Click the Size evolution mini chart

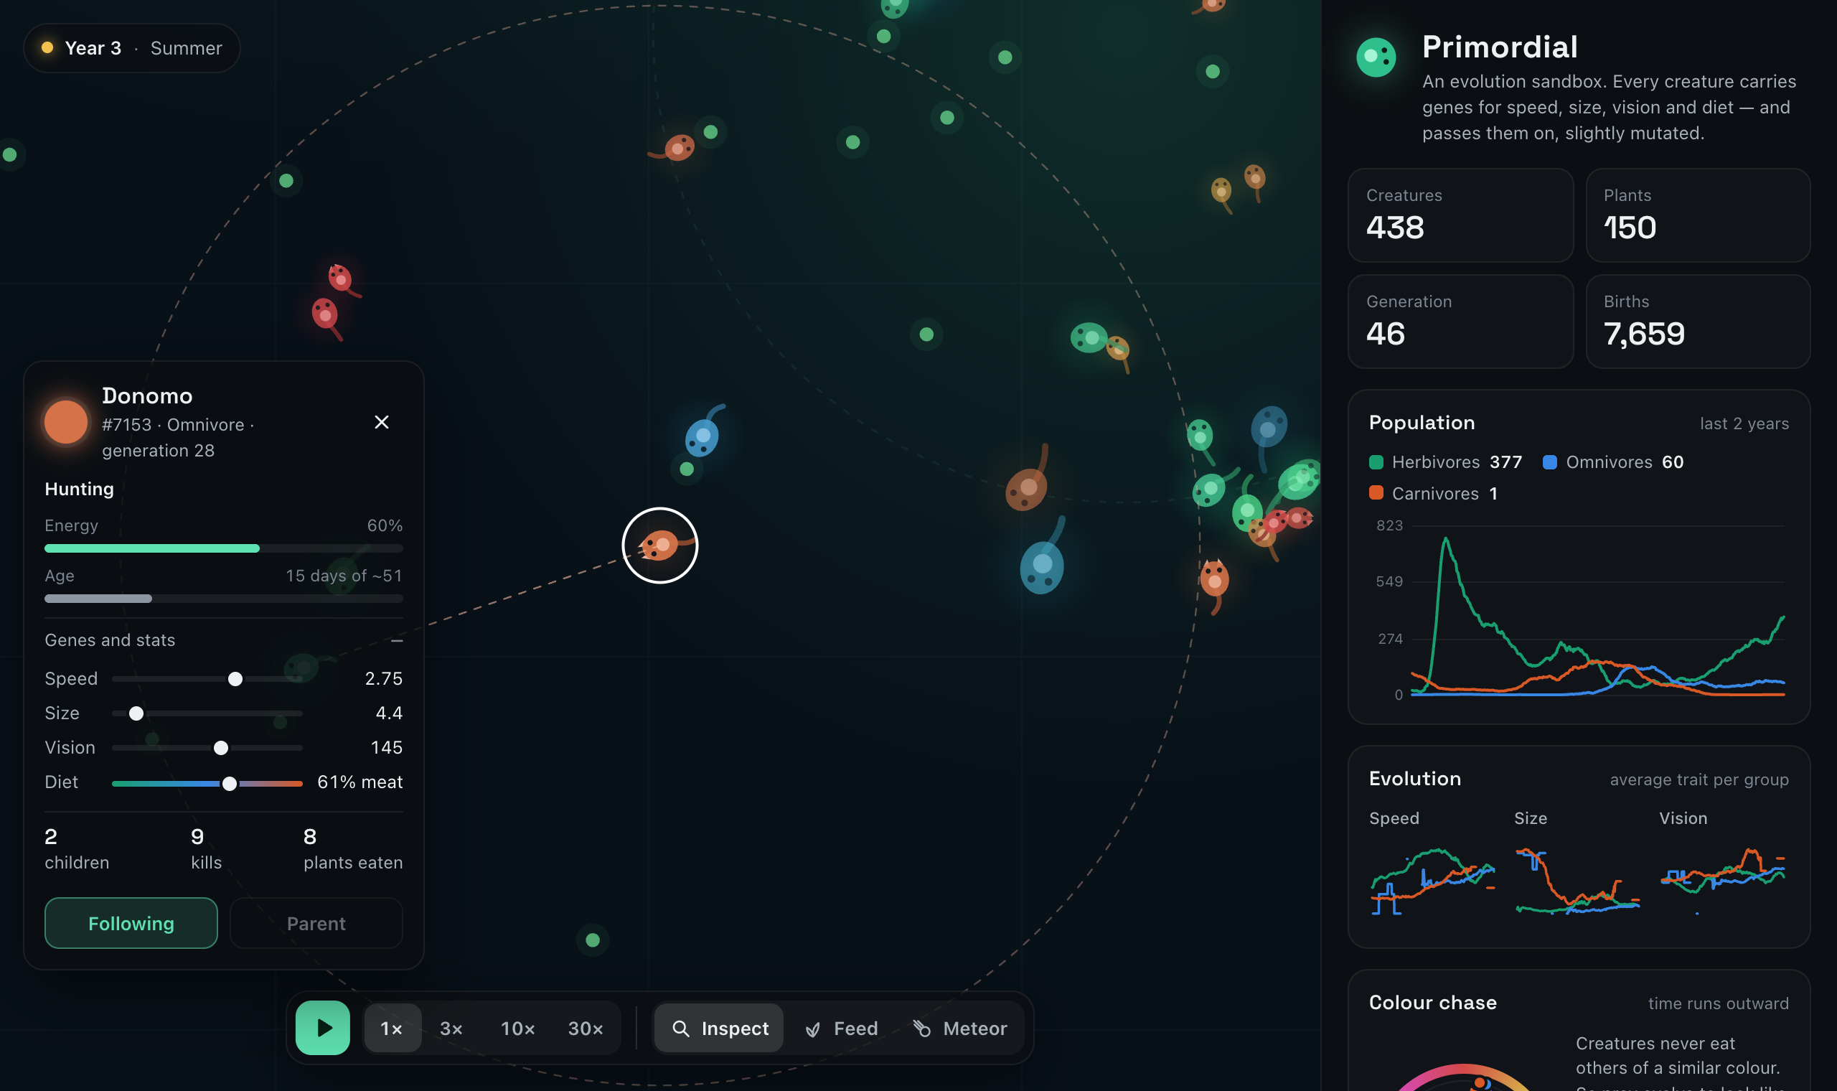[1577, 881]
